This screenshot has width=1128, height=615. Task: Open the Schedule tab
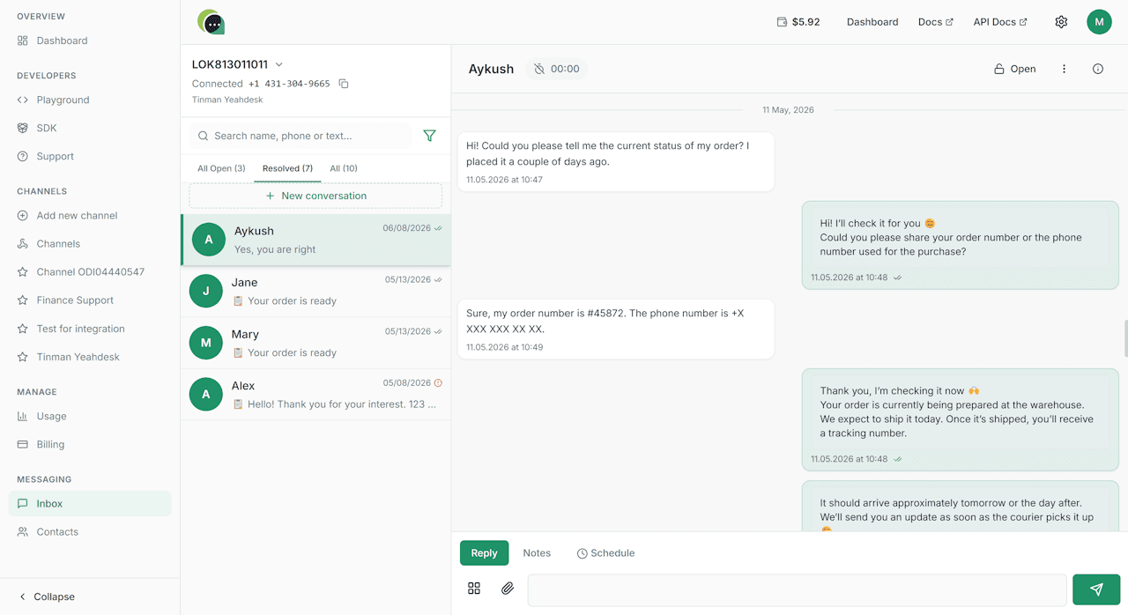(x=605, y=553)
